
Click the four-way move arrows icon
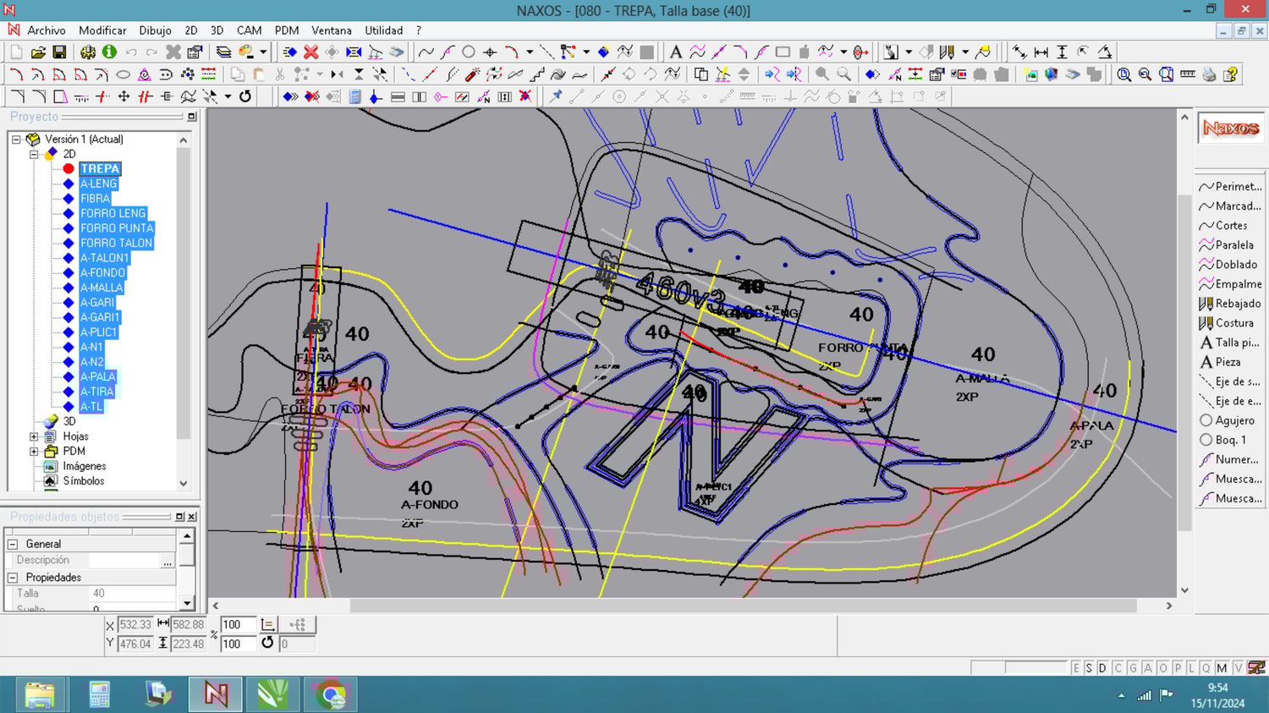pyautogui.click(x=124, y=96)
